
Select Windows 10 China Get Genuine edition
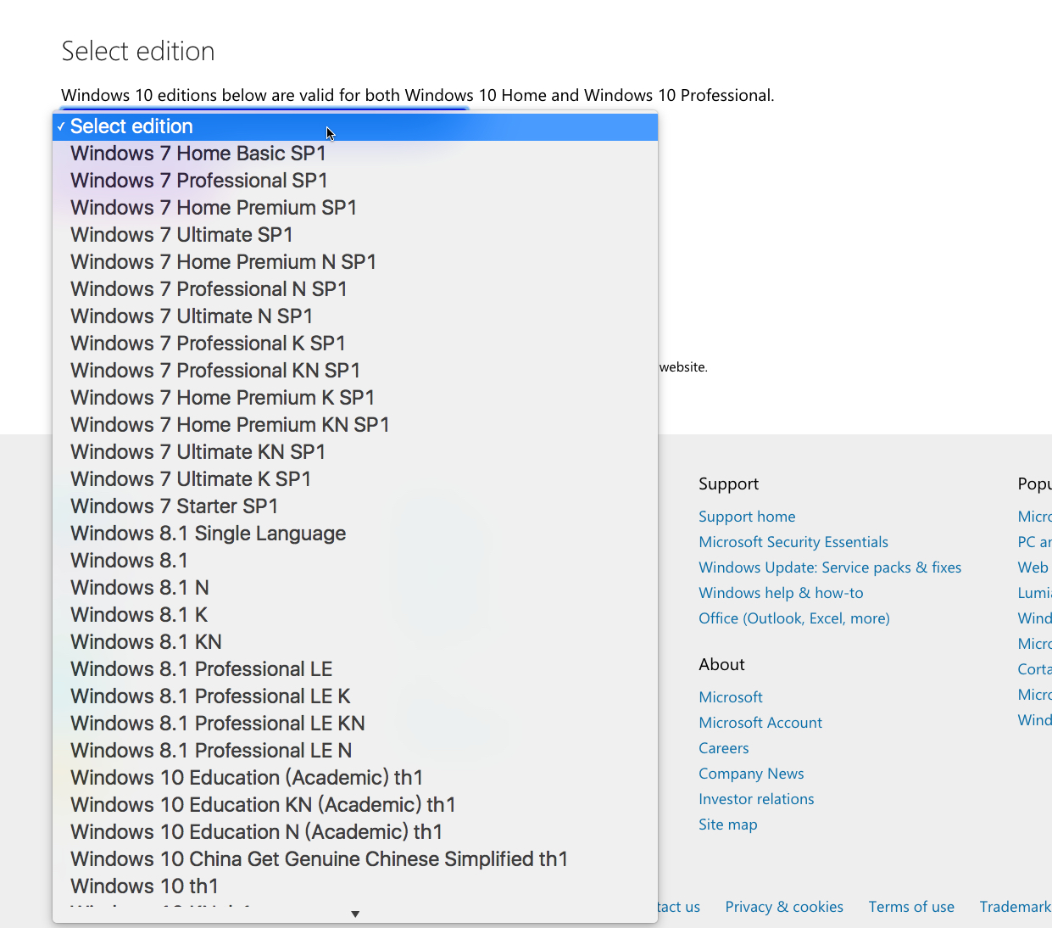click(355, 859)
